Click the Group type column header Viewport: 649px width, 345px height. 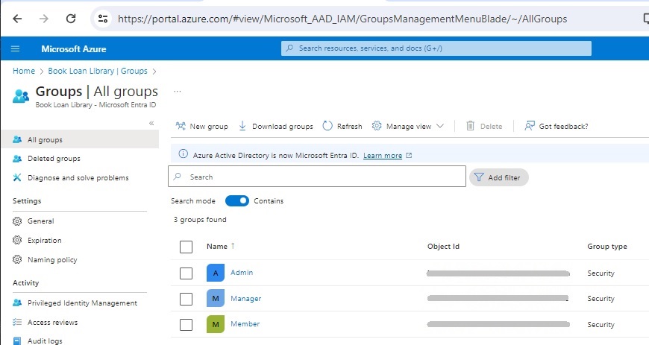606,246
